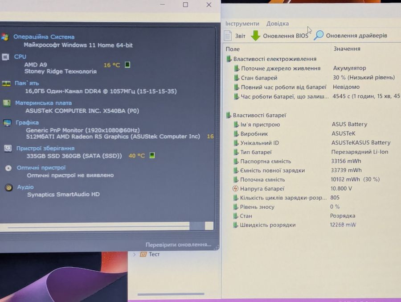Open the Материнська плата section
401x302 pixels.
point(43,103)
